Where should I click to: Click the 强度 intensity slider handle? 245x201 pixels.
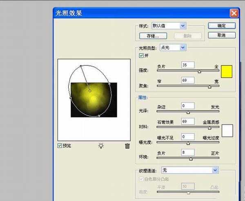tap(199, 71)
